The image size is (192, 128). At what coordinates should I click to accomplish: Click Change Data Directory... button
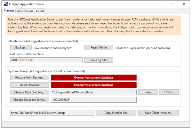[x=30, y=92]
